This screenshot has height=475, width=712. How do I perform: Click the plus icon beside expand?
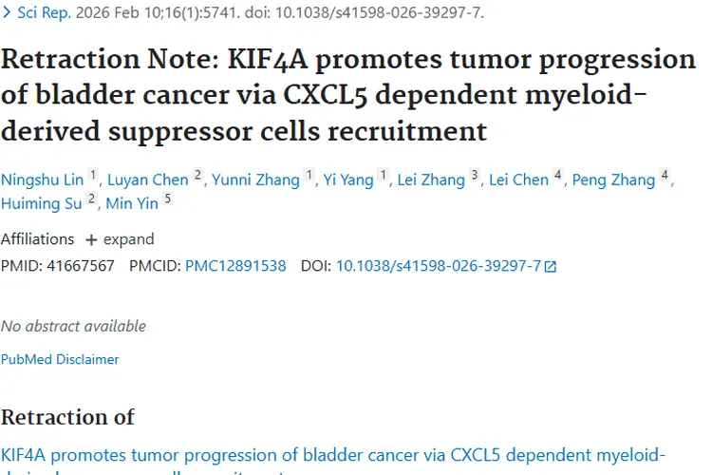(91, 239)
